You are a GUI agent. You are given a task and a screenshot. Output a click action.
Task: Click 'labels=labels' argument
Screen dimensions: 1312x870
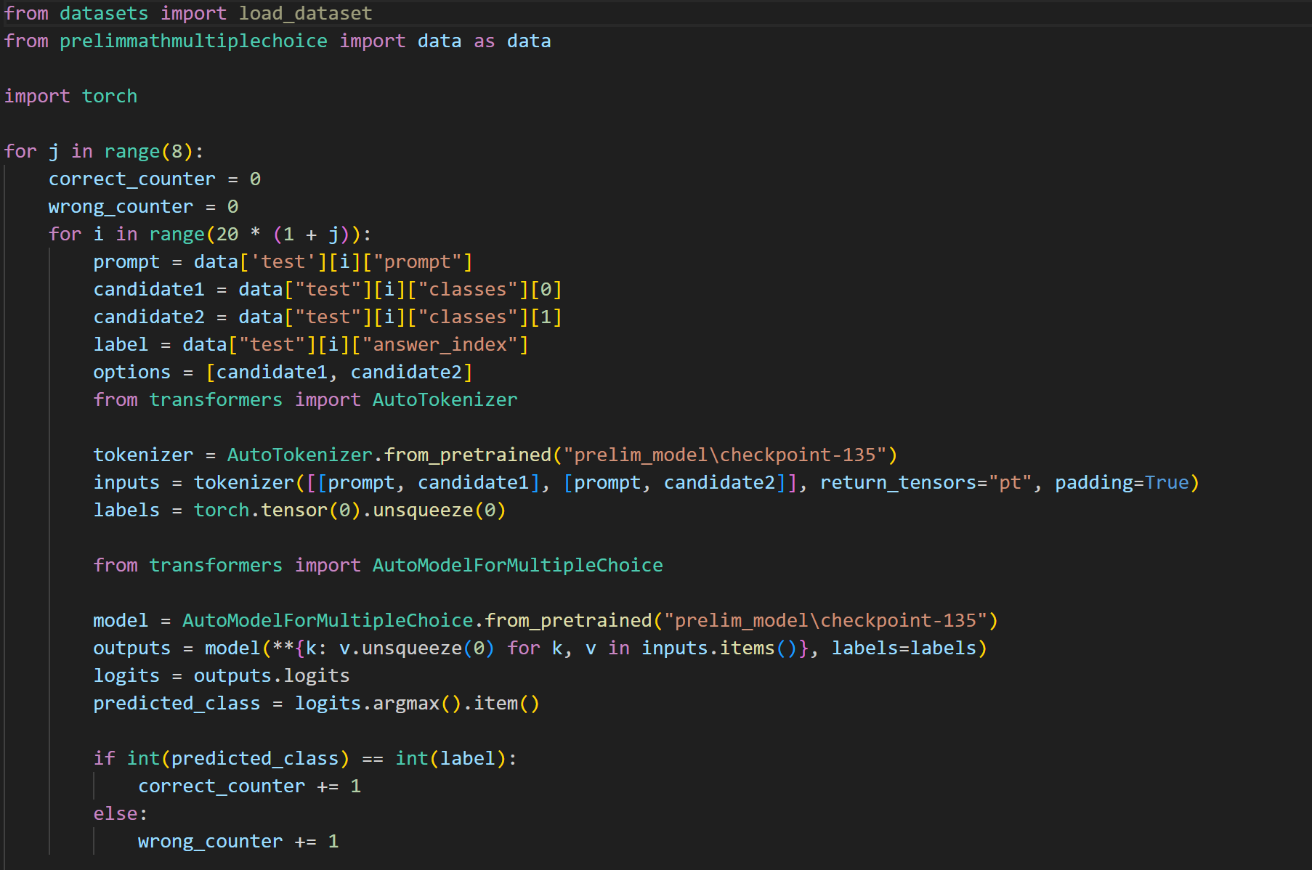coord(904,648)
